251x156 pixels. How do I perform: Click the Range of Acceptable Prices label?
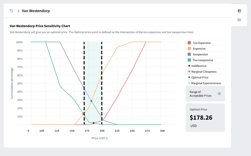point(201,94)
